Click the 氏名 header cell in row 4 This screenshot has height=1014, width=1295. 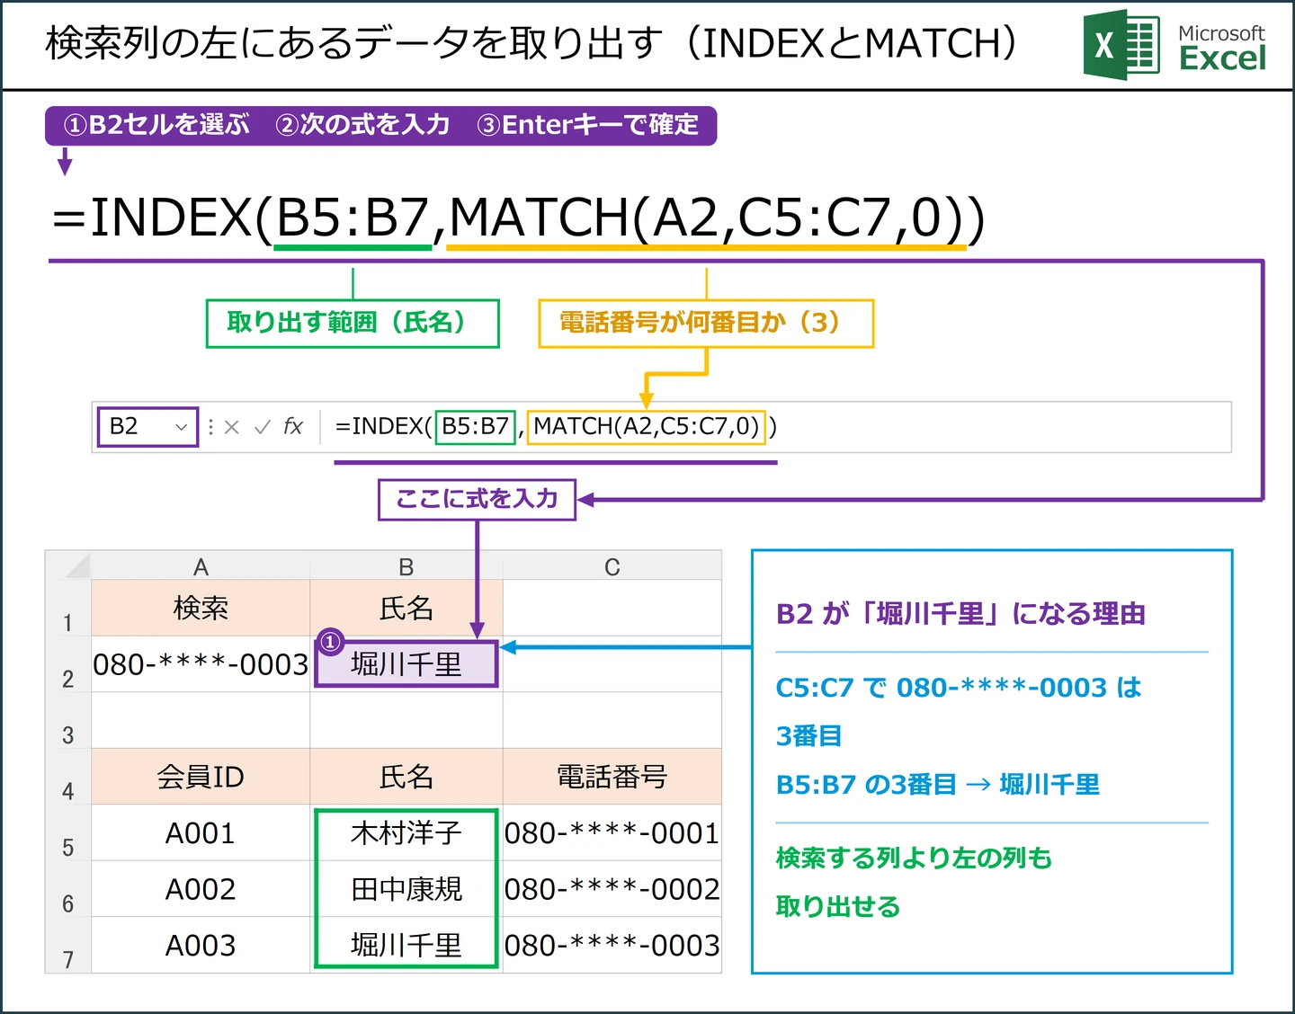pyautogui.click(x=406, y=777)
